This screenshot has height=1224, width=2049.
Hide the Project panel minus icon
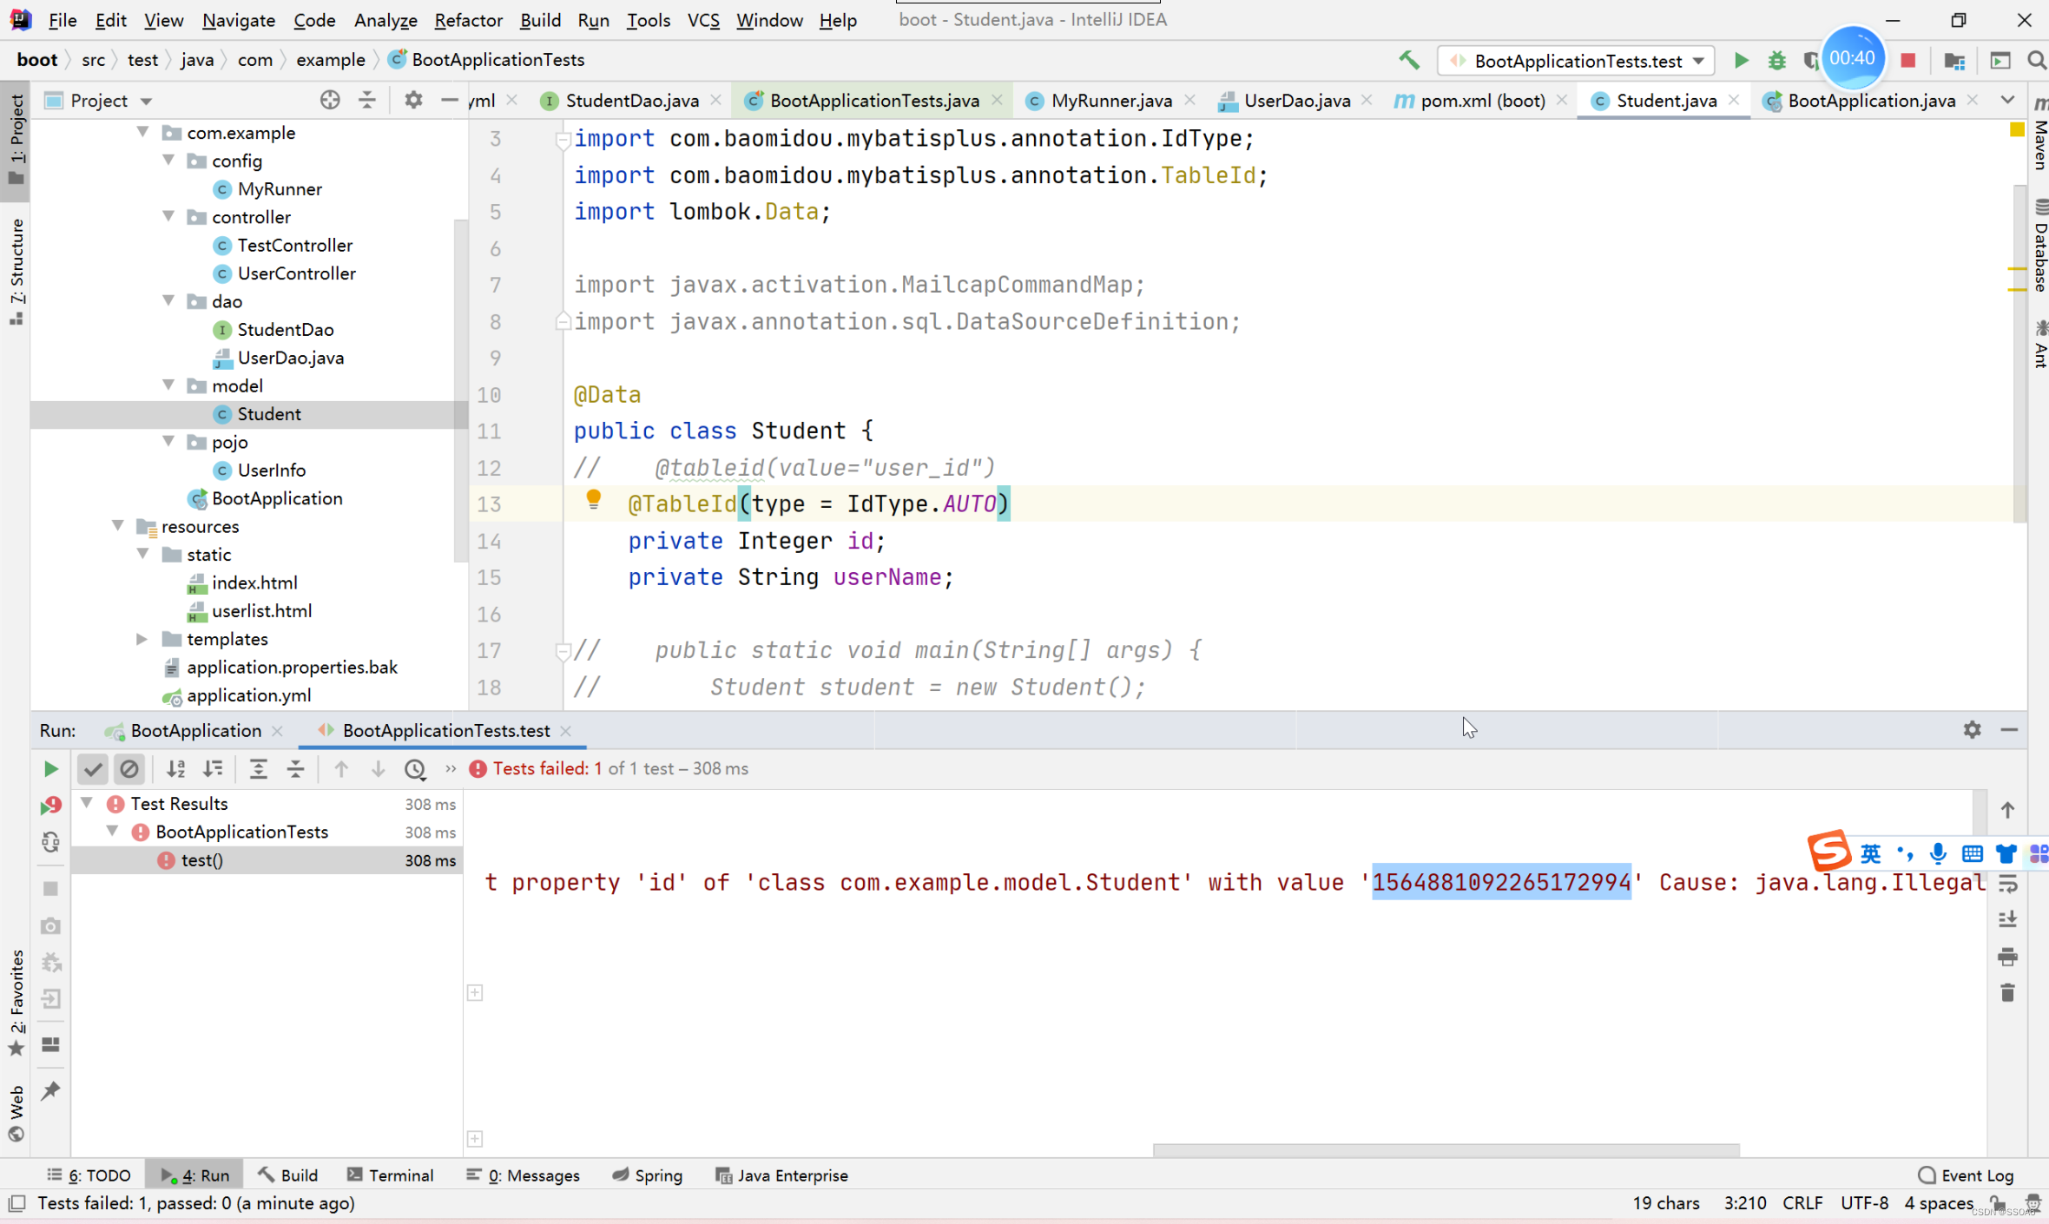pos(449,100)
